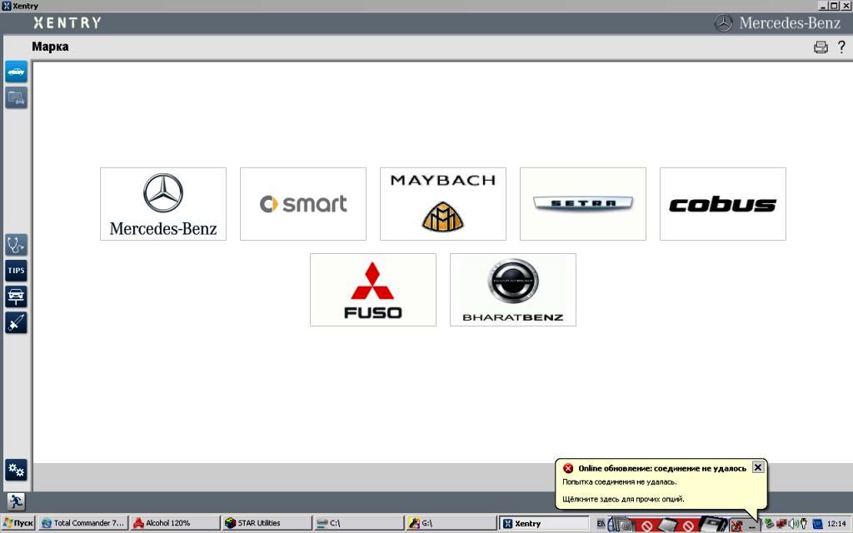The image size is (853, 533).
Task: Open the TIPS sidebar button
Action: (17, 271)
